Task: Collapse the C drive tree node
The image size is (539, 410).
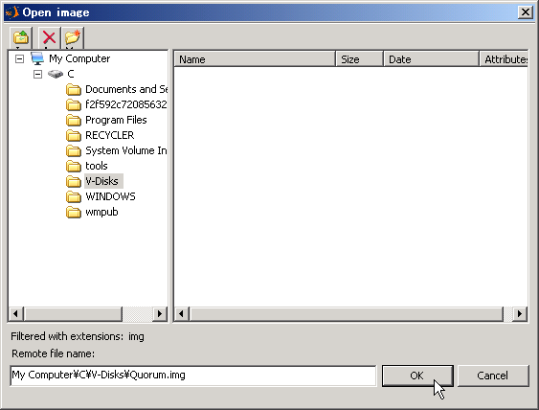Action: point(37,74)
